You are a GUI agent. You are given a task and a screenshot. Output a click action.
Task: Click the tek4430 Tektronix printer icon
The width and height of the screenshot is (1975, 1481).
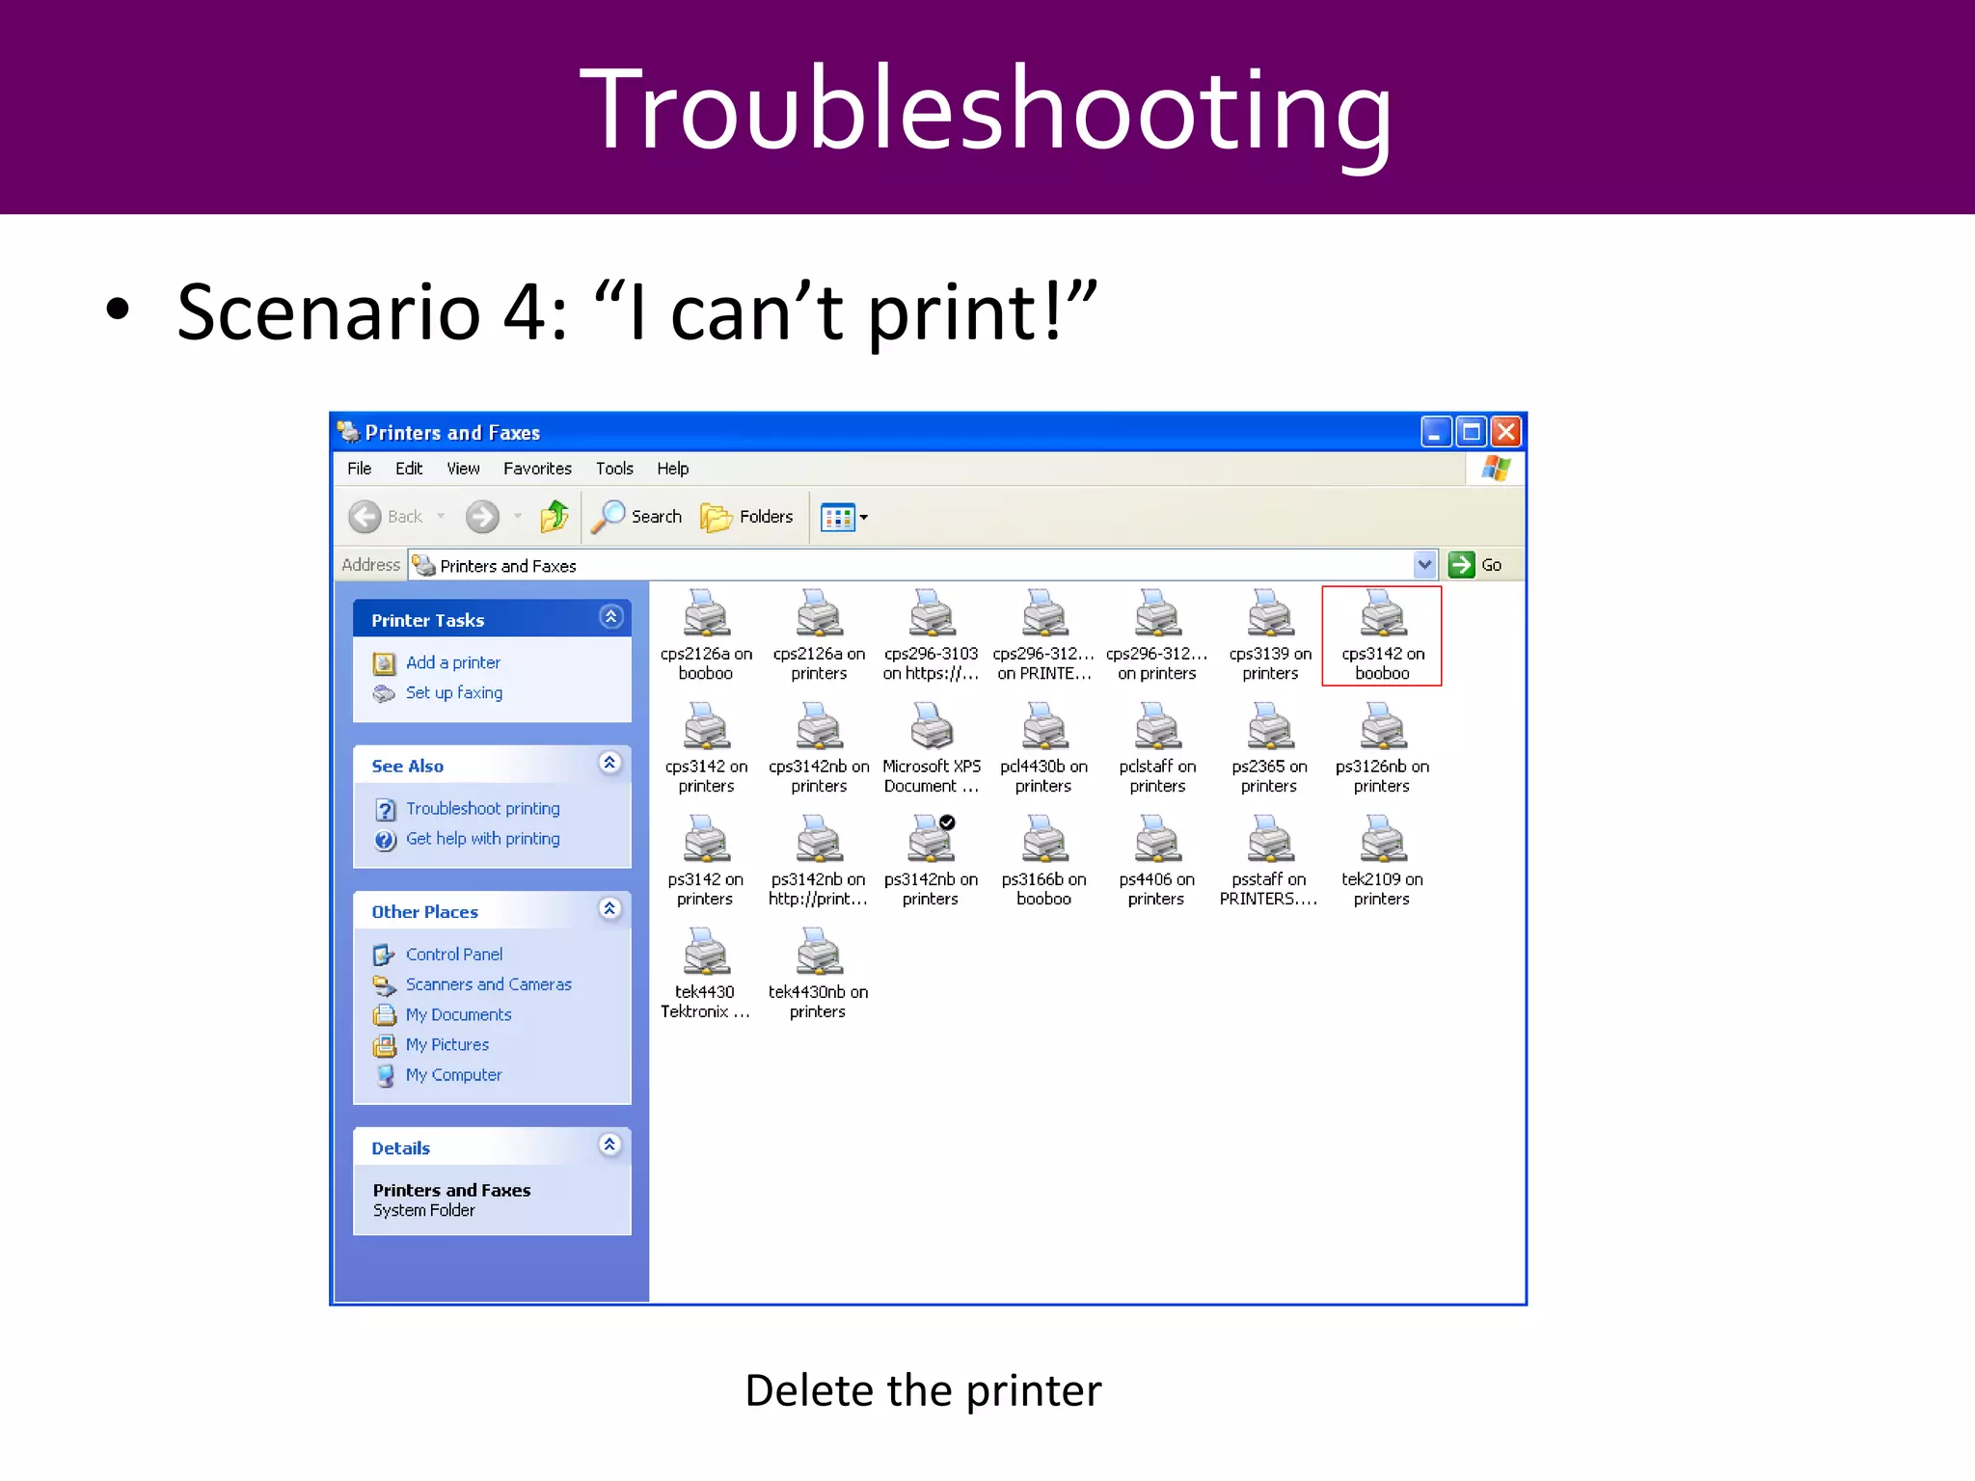705,955
